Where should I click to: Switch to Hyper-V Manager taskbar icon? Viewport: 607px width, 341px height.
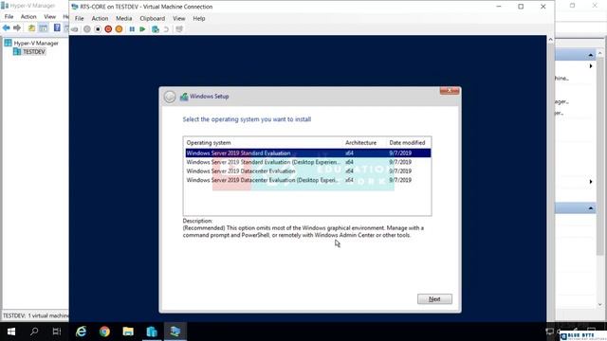click(x=152, y=332)
